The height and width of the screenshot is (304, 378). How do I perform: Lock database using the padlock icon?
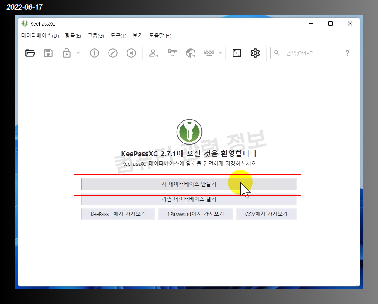pos(67,53)
